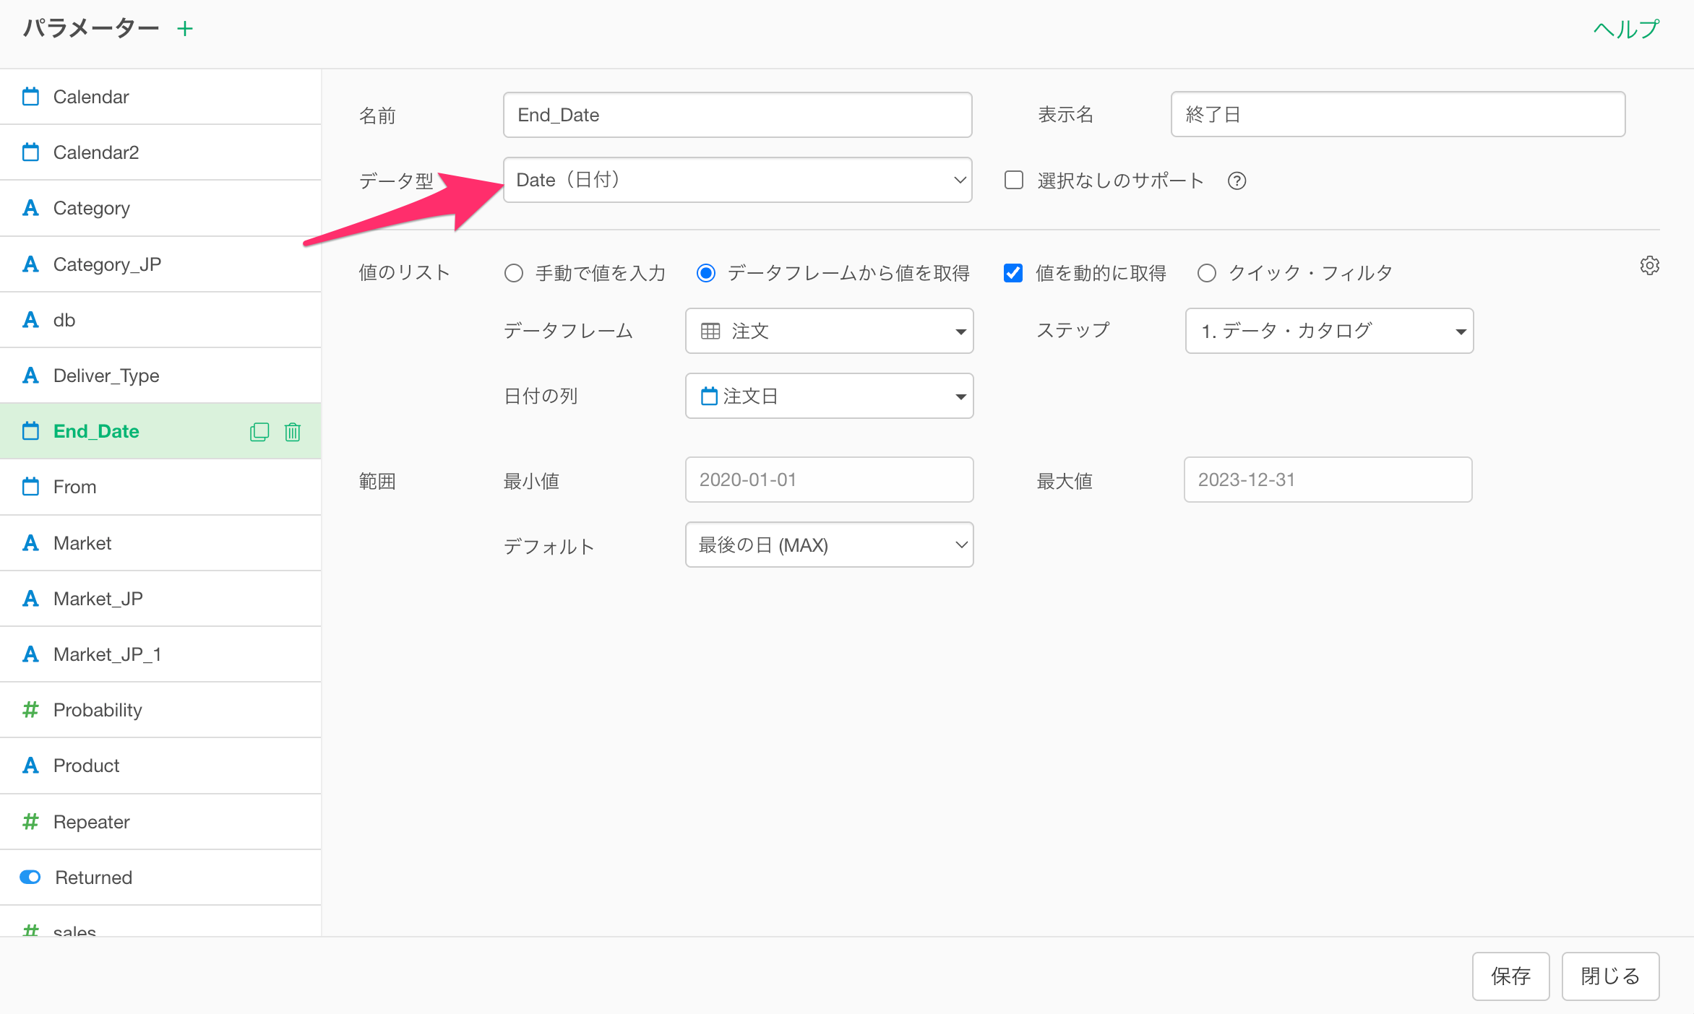This screenshot has width=1694, height=1014.
Task: Click the 表示名 終了日 input field
Action: pos(1398,114)
